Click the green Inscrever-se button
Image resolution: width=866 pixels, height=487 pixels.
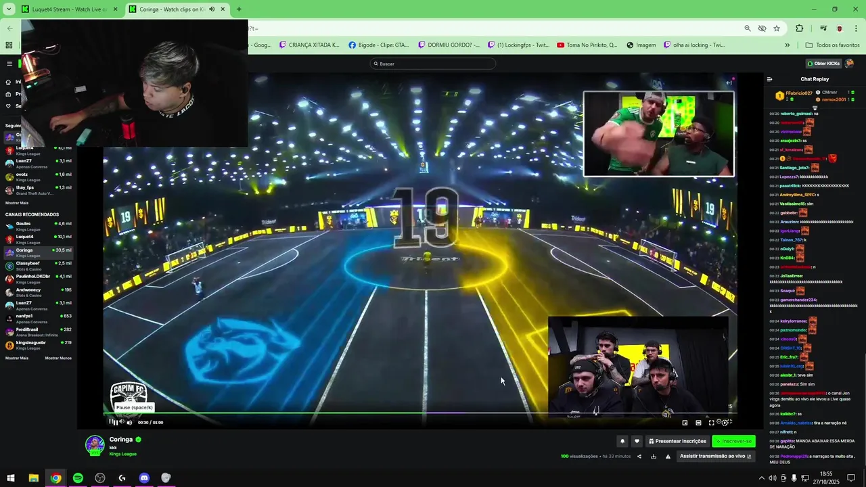coord(733,441)
